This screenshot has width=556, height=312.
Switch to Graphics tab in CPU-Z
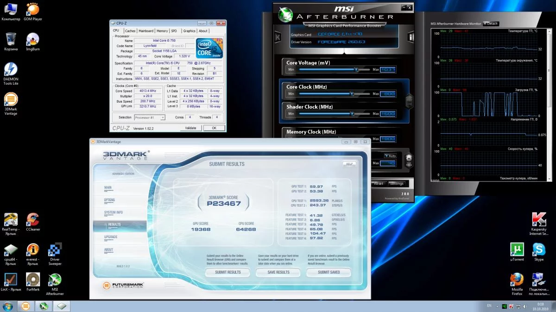pyautogui.click(x=189, y=31)
